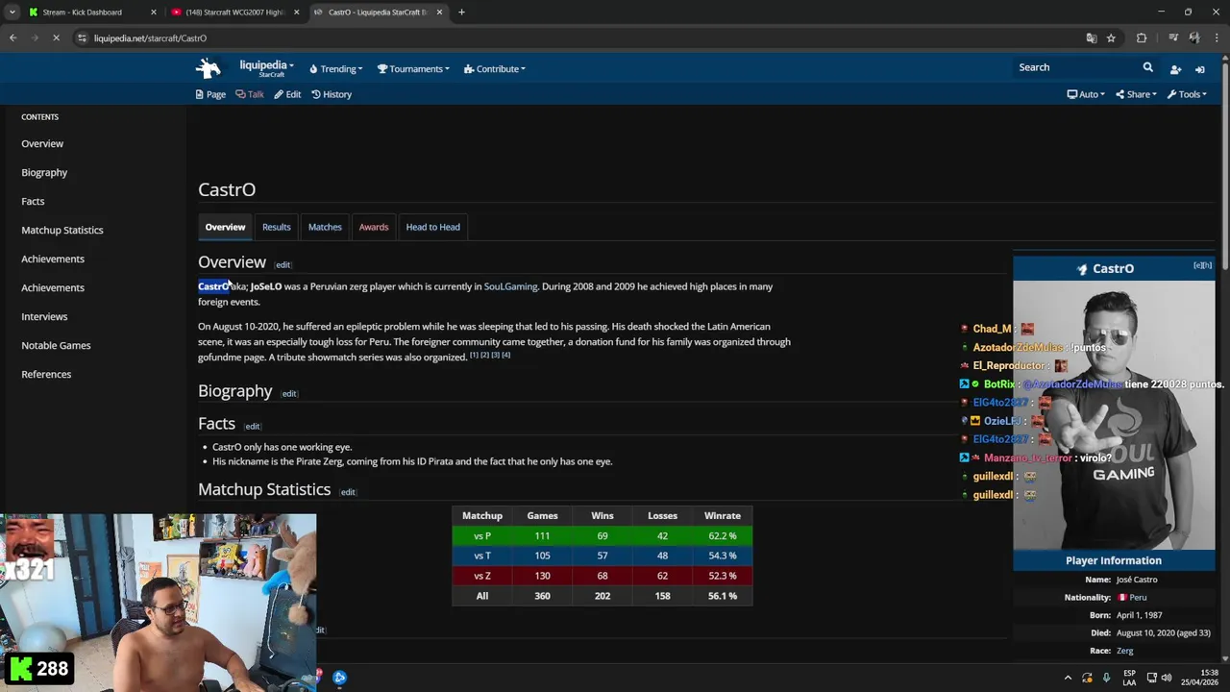The image size is (1230, 692).
Task: Jump to Interviews in Contents sidebar
Action: [x=44, y=316]
